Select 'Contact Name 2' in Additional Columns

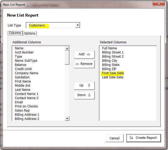pyautogui.click(x=26, y=98)
